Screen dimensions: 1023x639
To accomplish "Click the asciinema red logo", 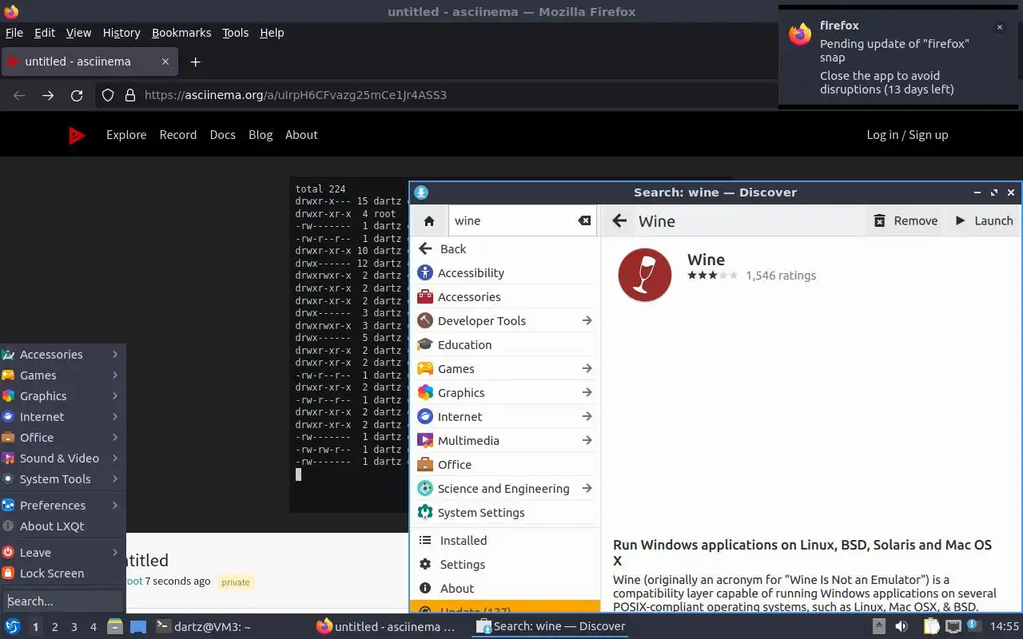I will (77, 136).
